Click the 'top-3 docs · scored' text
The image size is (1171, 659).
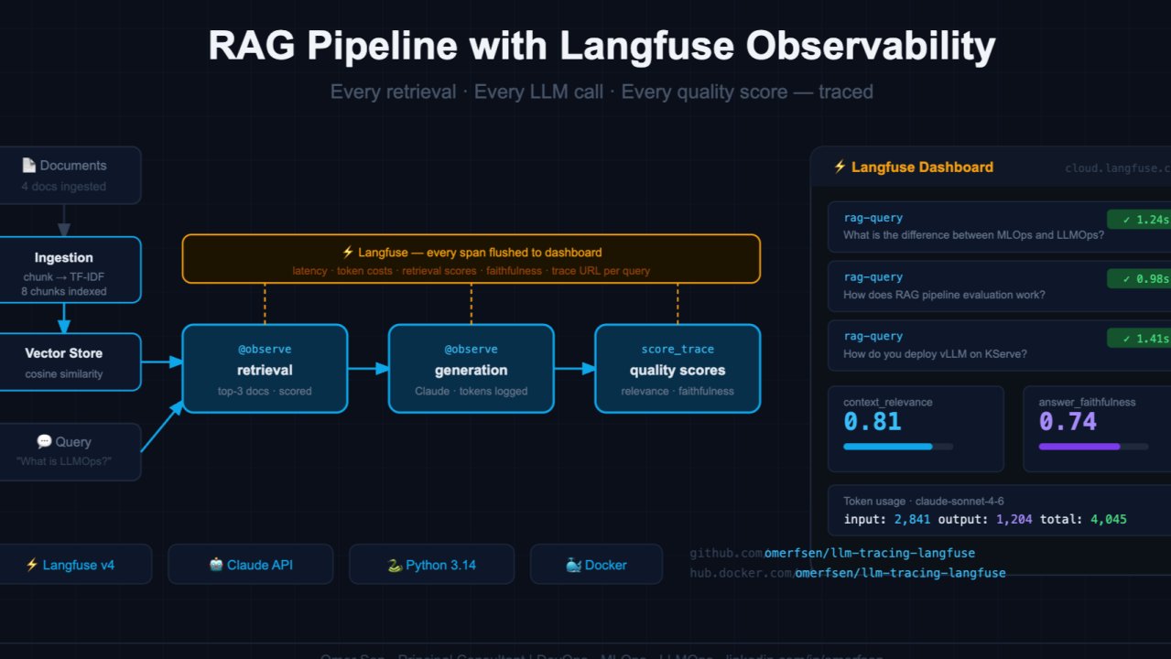coord(266,391)
